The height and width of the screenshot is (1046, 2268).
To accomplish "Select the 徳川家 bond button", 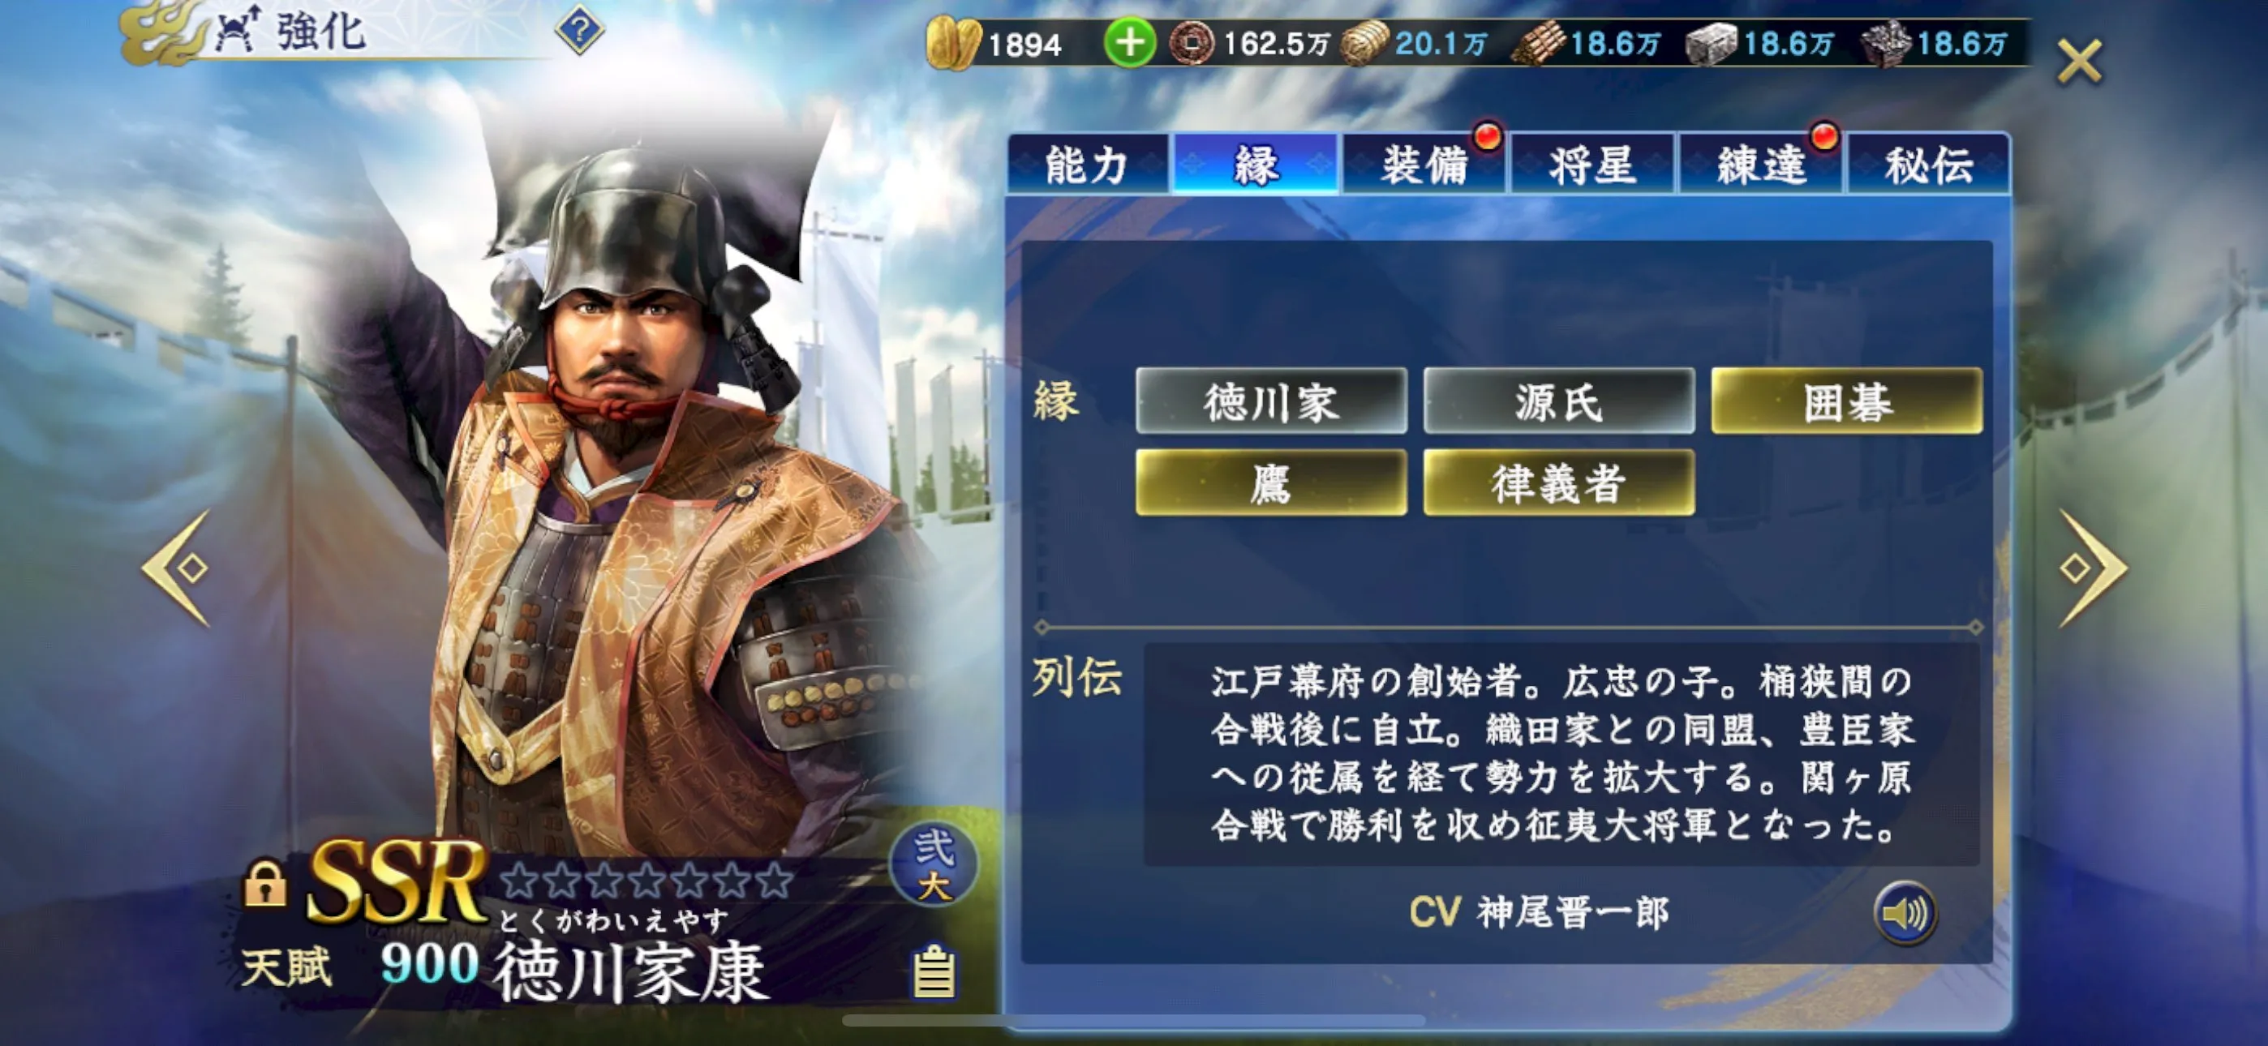I will pos(1271,401).
